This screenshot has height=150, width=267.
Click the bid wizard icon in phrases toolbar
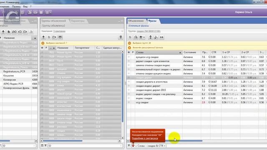pos(136,37)
